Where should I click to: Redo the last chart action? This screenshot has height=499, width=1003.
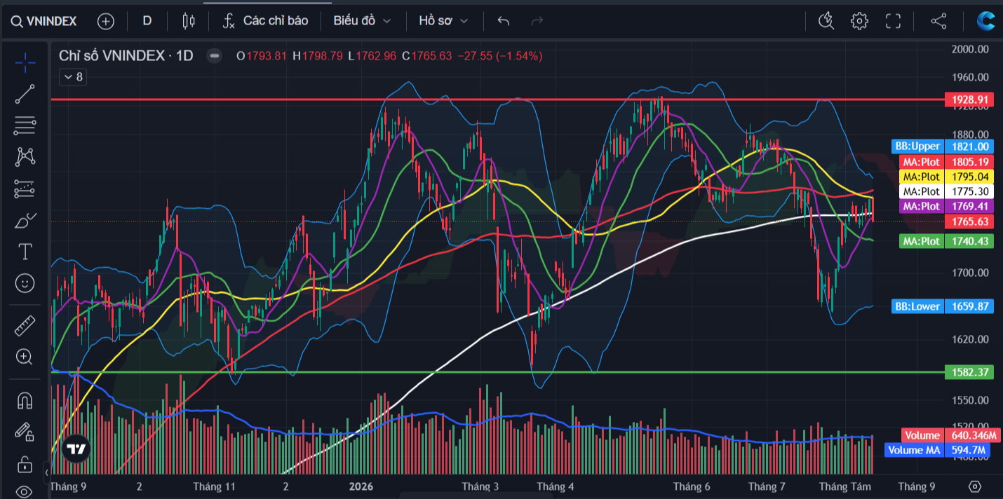pos(537,21)
